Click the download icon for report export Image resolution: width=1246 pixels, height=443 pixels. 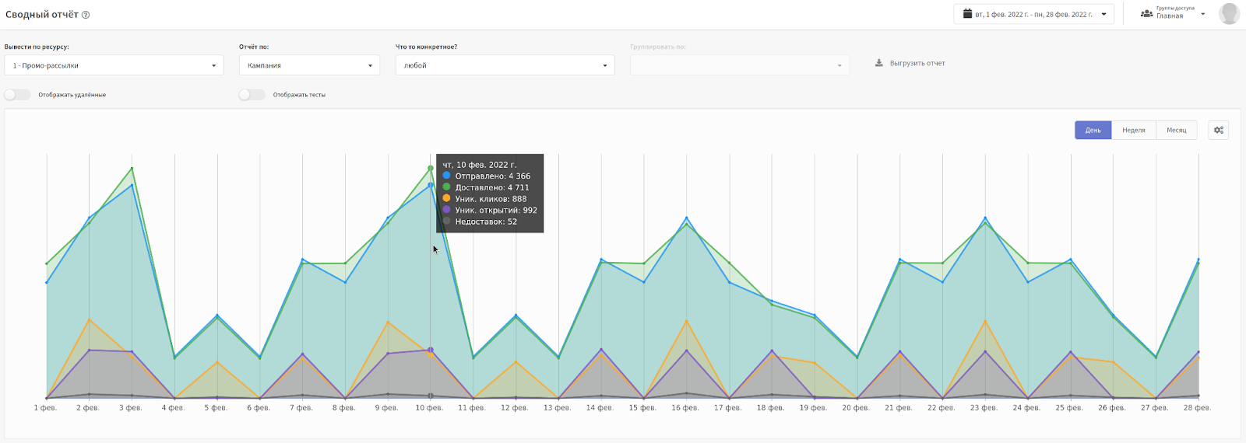pyautogui.click(x=879, y=63)
